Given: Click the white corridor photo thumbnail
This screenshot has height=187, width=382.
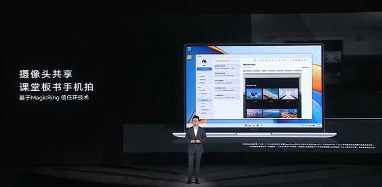Looking at the screenshot, I should point(288,94).
